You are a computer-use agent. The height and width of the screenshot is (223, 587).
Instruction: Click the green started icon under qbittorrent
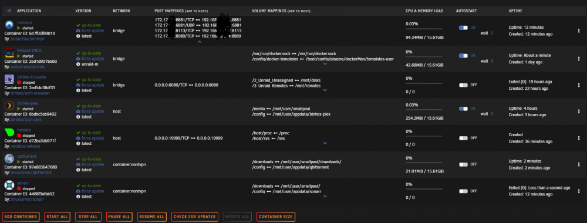[x=19, y=162]
